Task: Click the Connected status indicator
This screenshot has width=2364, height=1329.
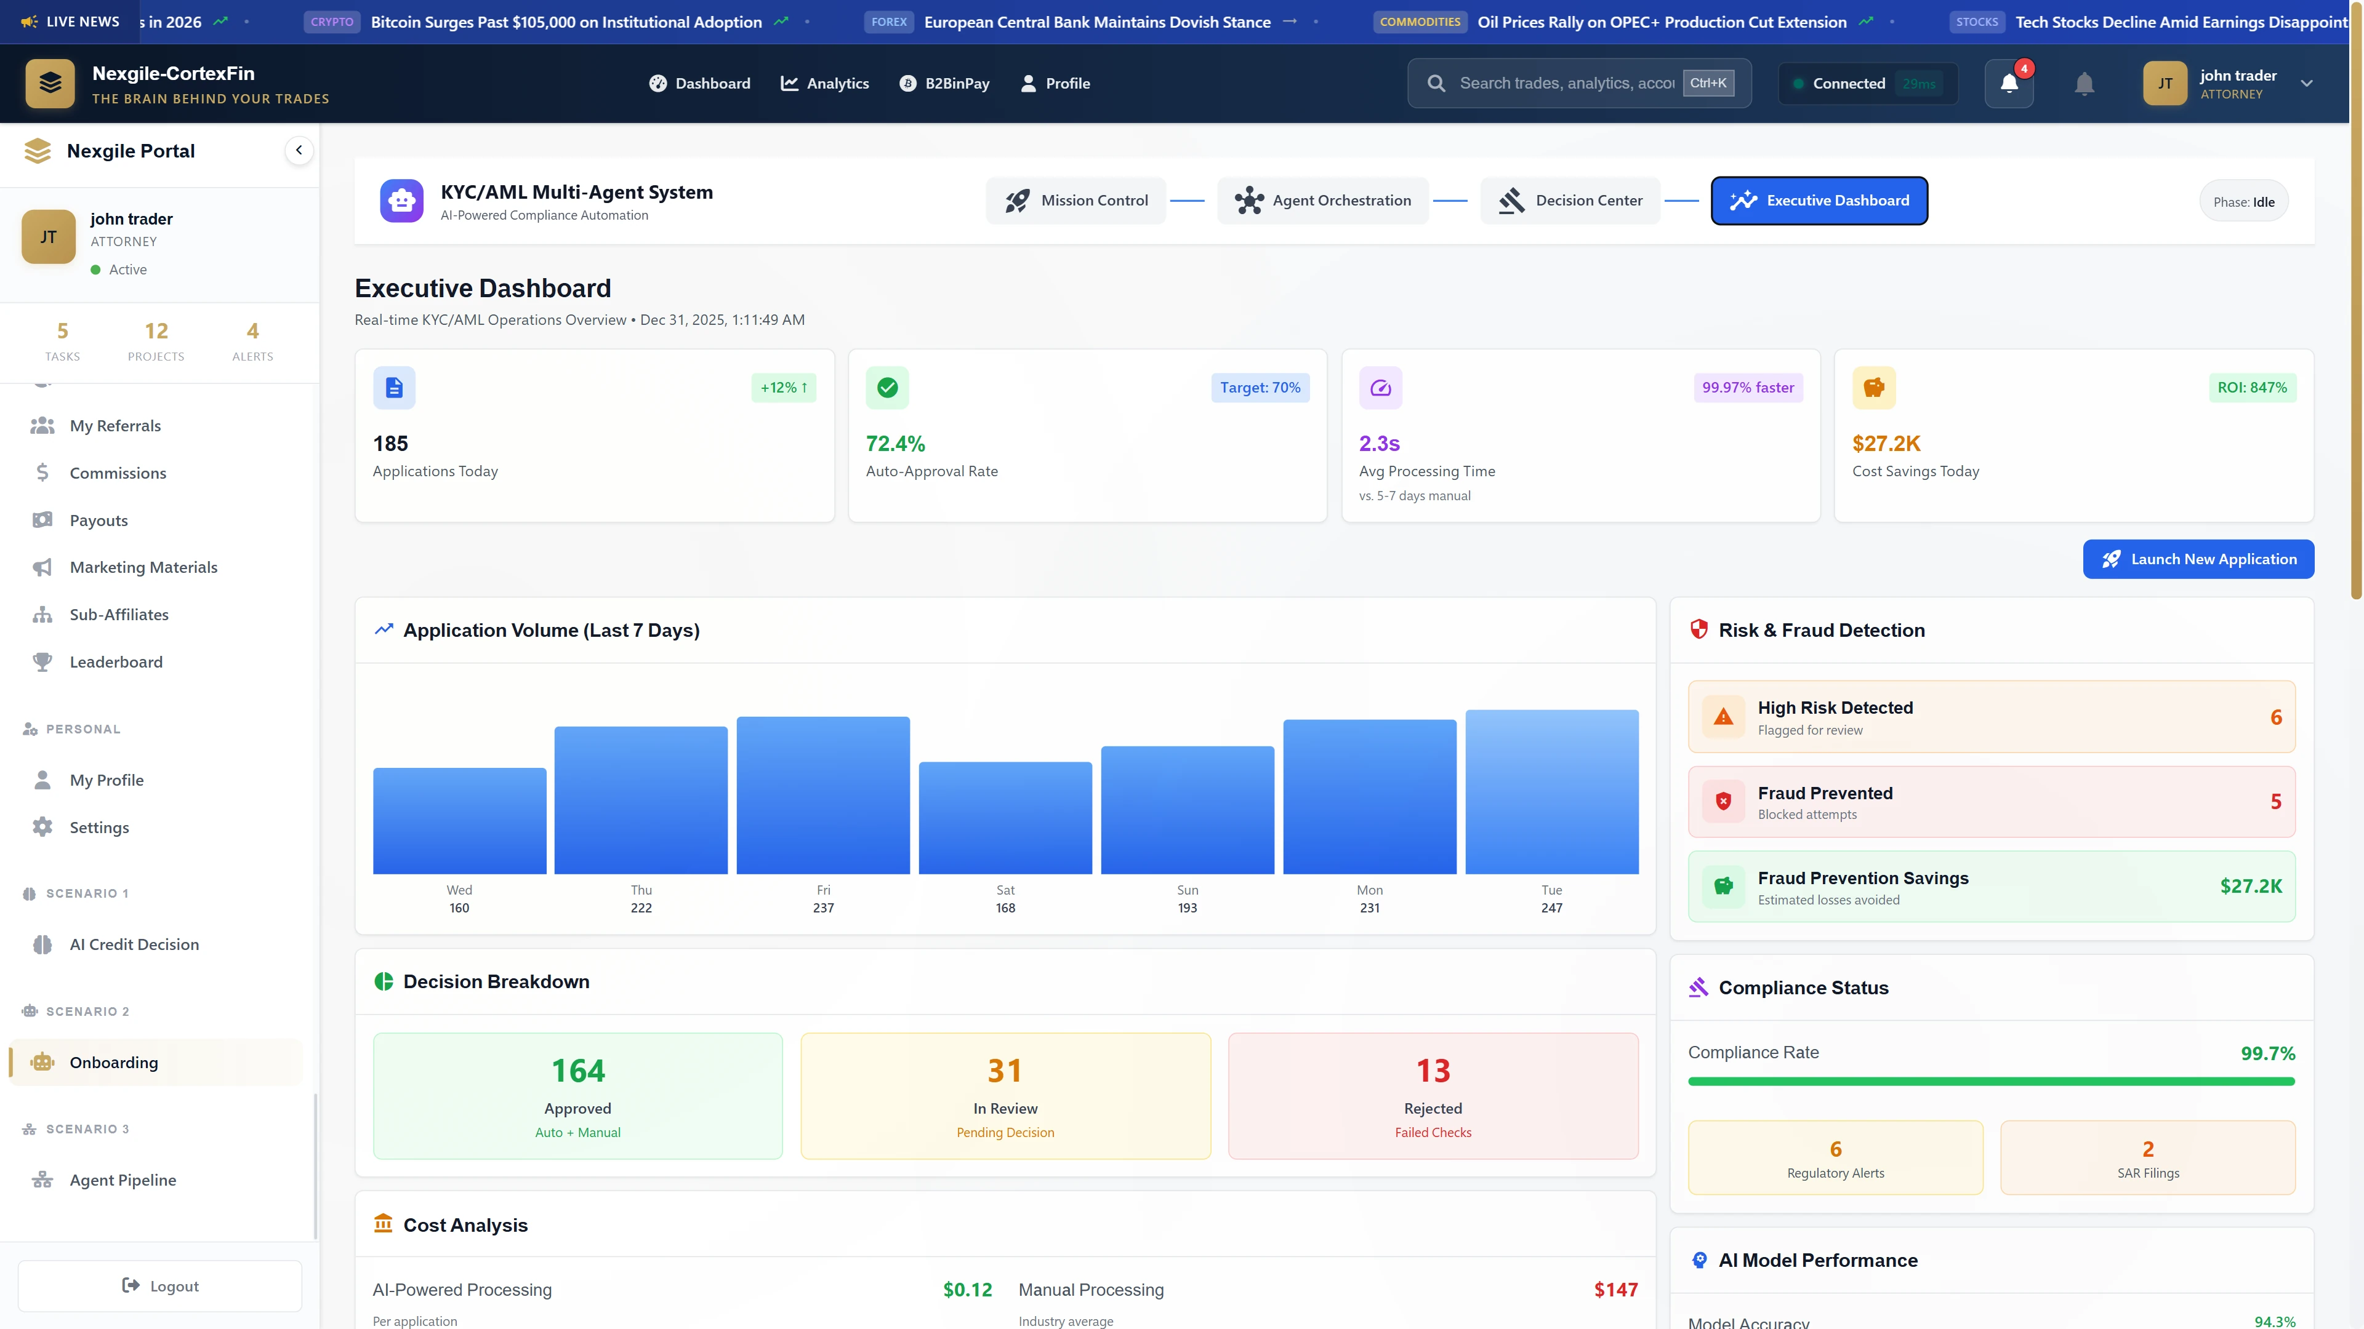Action: click(1868, 82)
